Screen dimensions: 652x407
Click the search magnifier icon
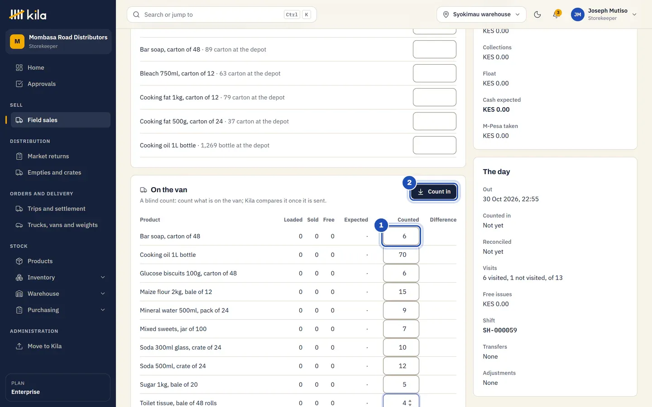click(136, 14)
